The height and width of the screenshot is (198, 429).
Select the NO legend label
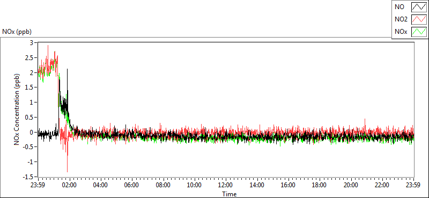pyautogui.click(x=399, y=7)
